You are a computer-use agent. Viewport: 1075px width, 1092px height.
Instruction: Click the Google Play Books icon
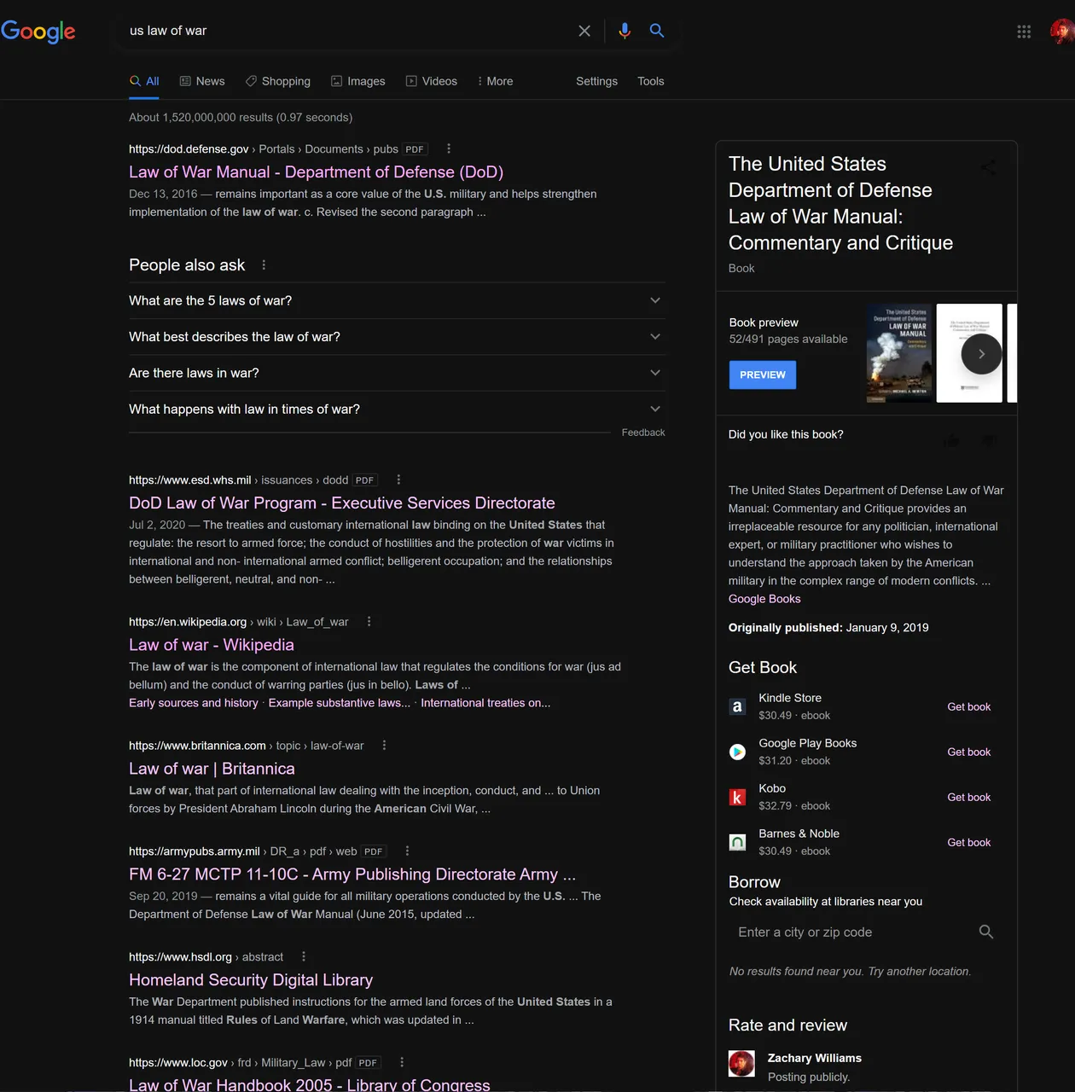click(737, 752)
